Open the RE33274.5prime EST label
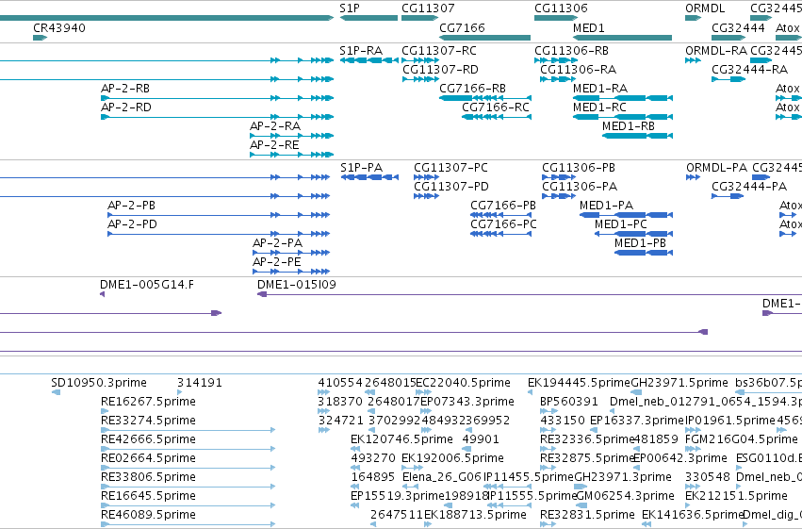This screenshot has width=802, height=529. [x=148, y=421]
